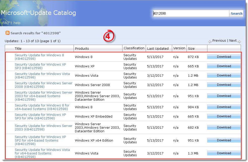This screenshot has width=248, height=162.
Task: Open Security Update for Windows Vista (KB4012598)
Action: point(42,75)
